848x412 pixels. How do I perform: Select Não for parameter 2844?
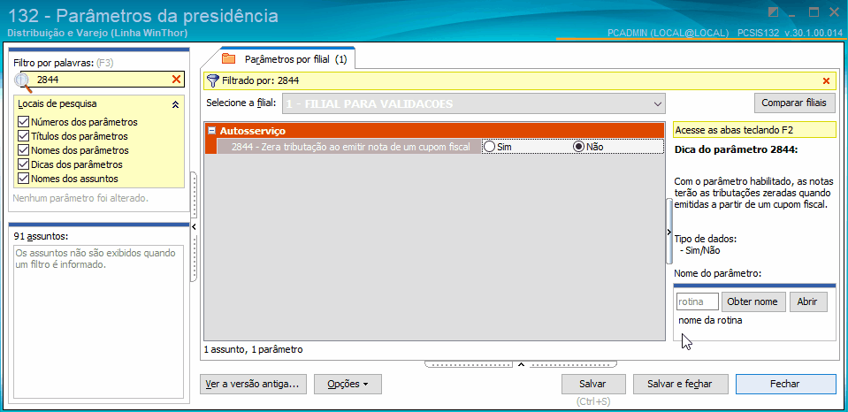(579, 147)
